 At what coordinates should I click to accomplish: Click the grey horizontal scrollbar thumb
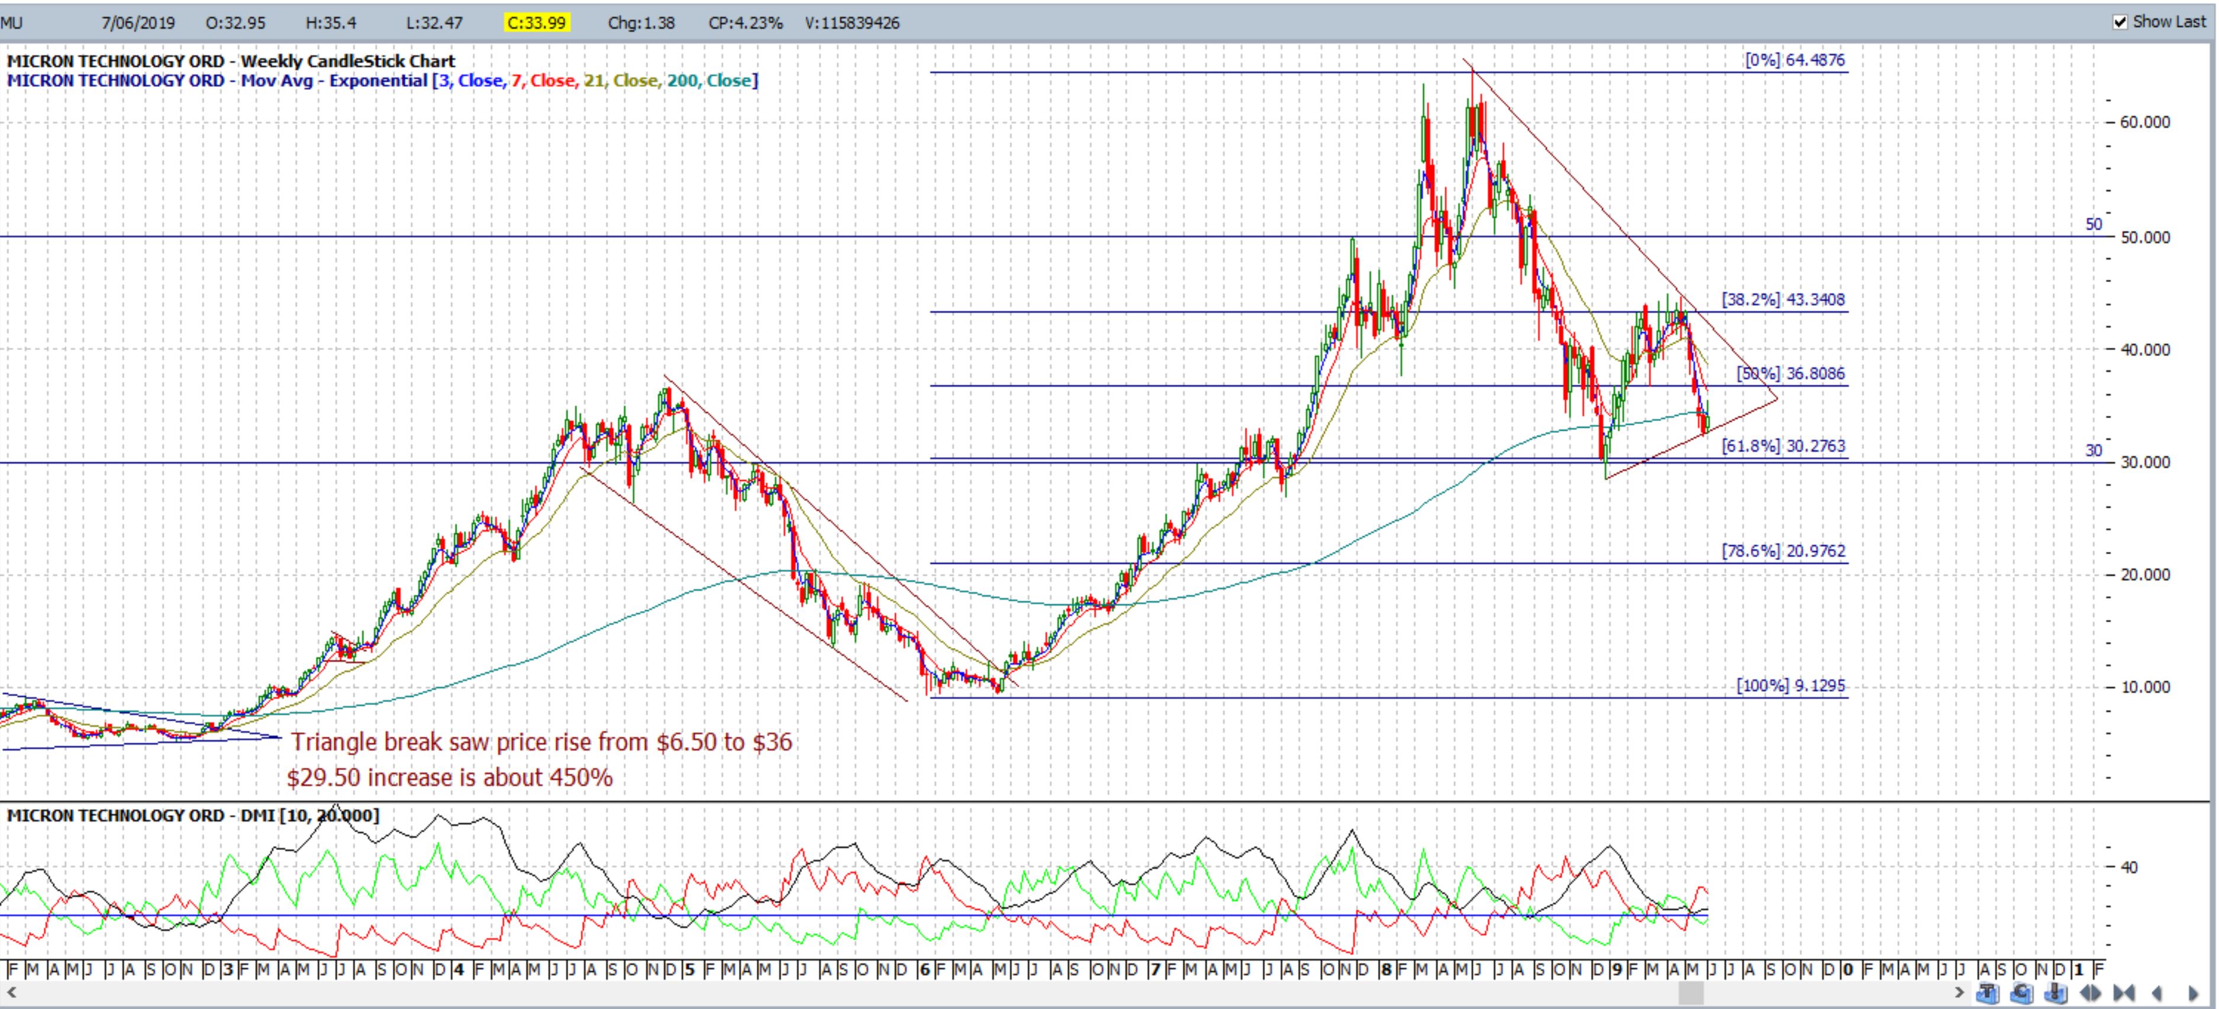tap(1691, 992)
